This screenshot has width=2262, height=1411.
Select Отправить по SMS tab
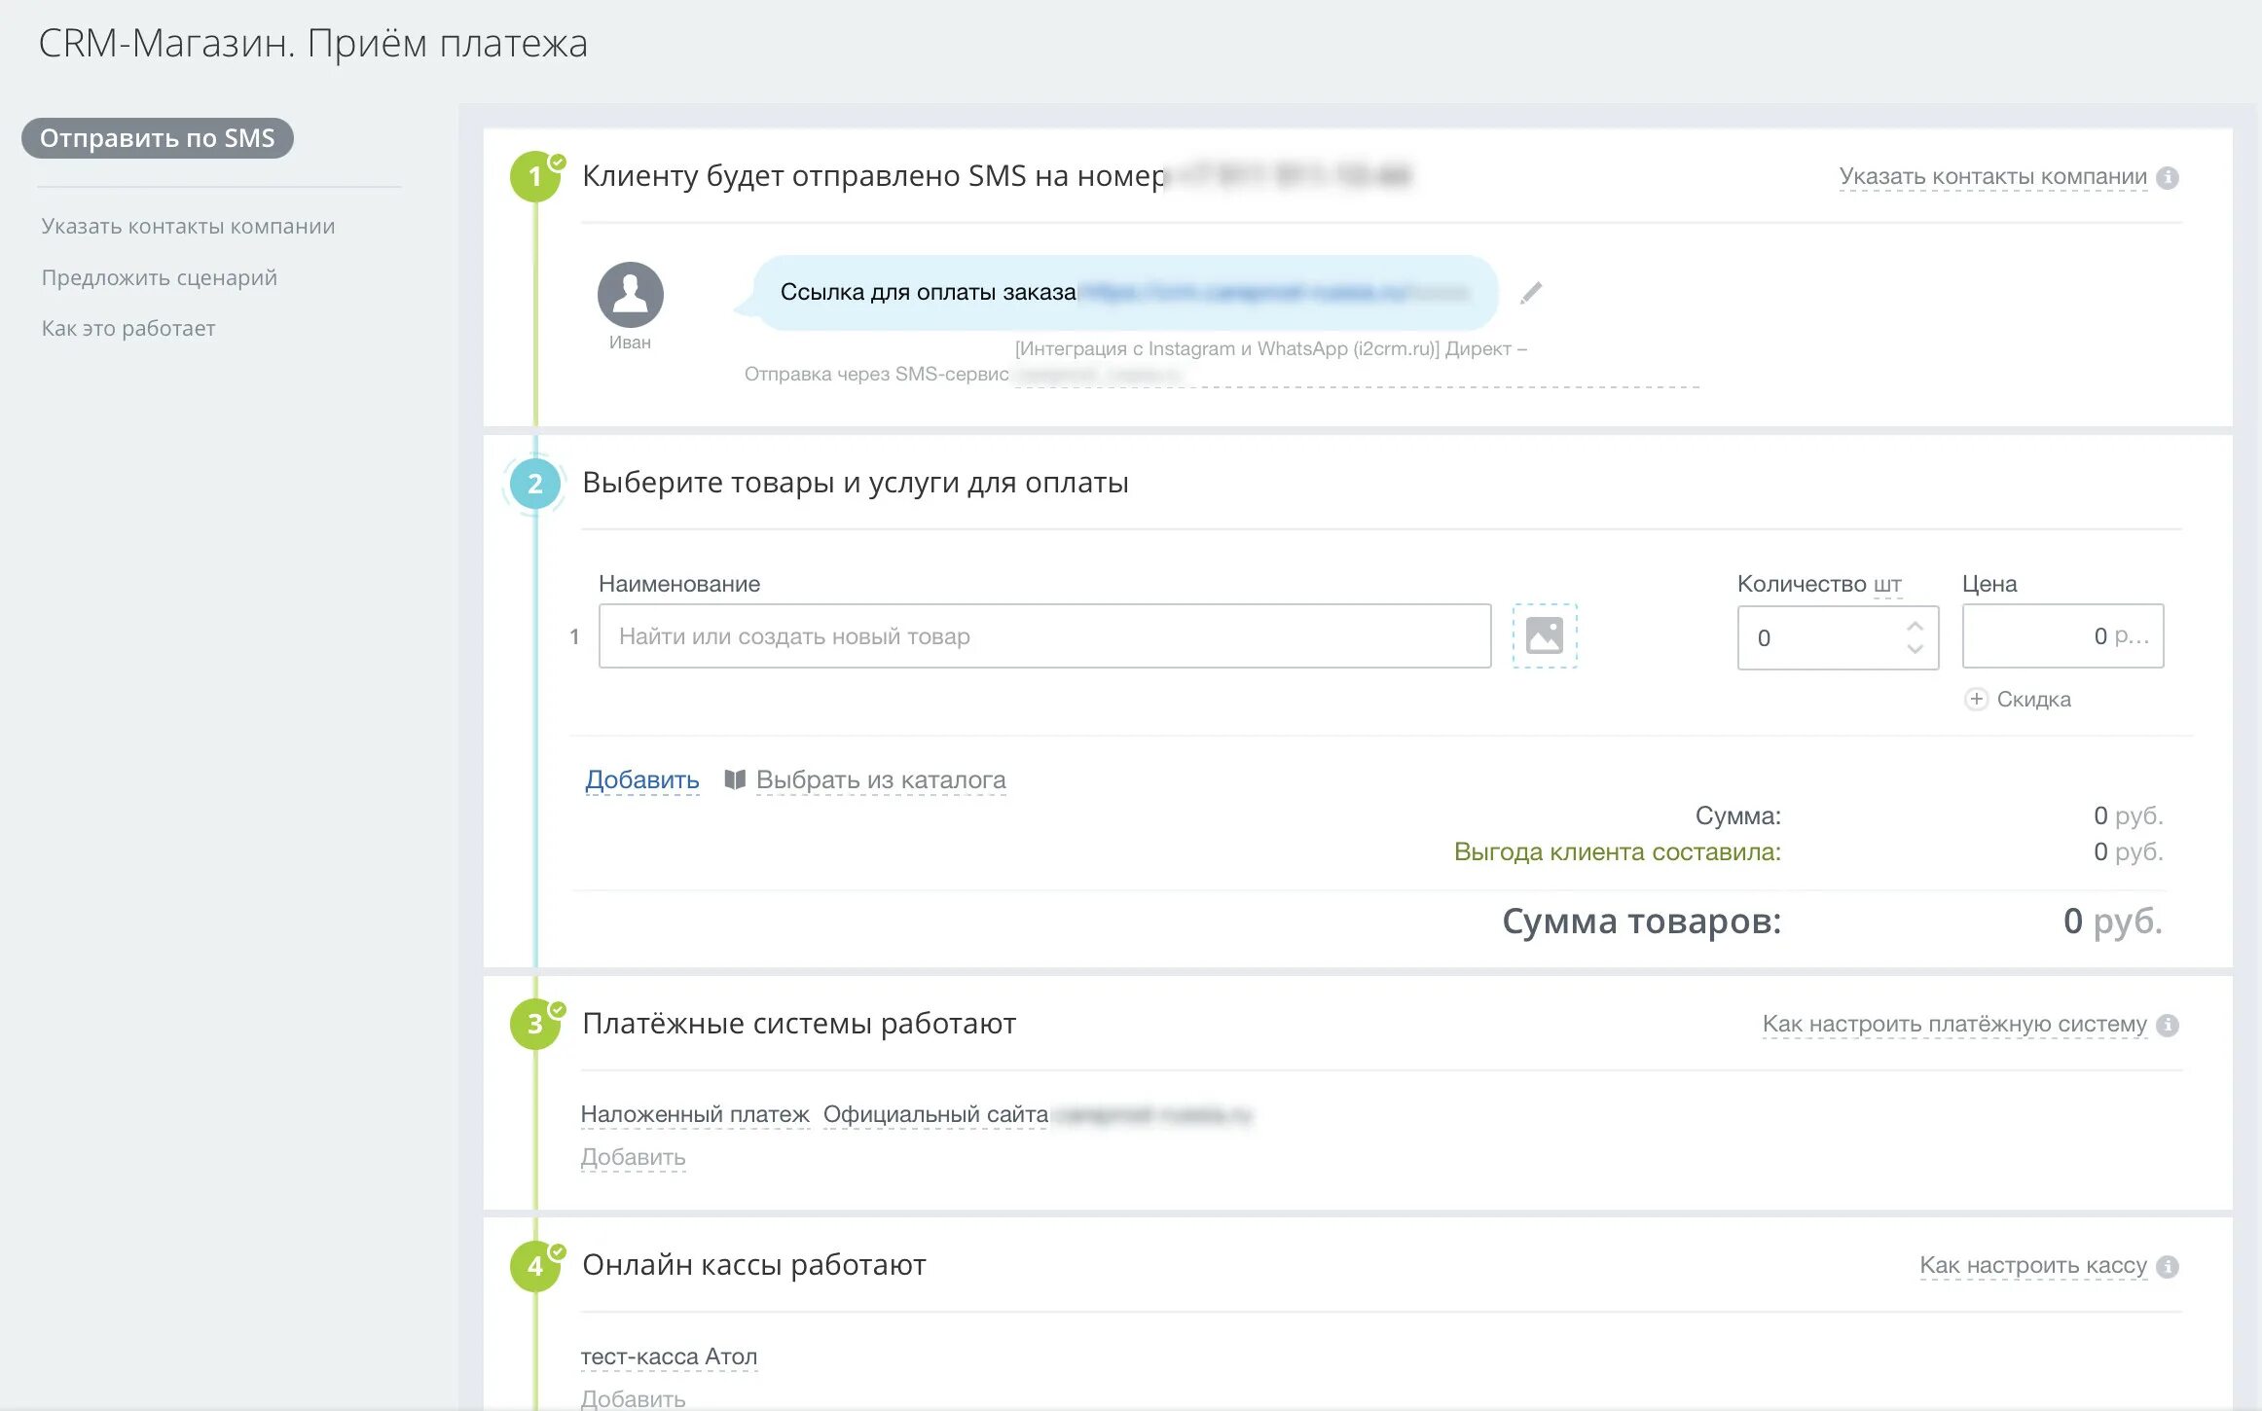pos(158,138)
